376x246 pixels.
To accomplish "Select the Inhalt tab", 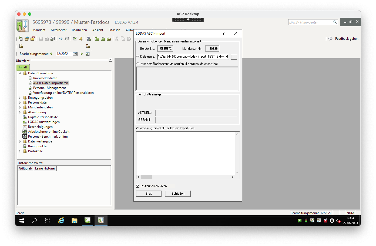I will [23, 67].
